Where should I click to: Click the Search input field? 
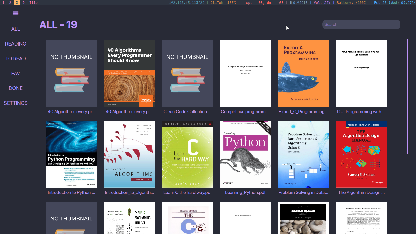click(x=361, y=24)
